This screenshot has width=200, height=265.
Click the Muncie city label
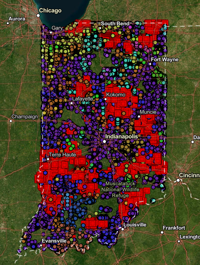pos(148,112)
